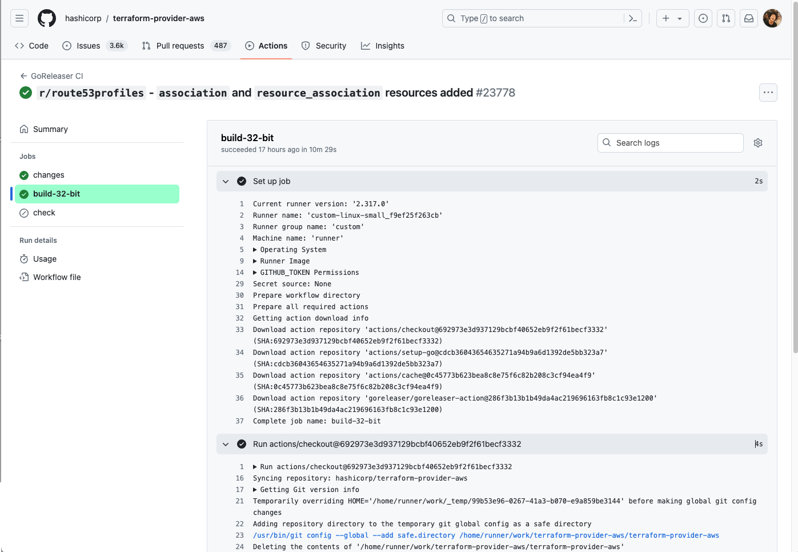Screen dimensions: 798x552
Task: Open the Security tab
Action: 324,46
